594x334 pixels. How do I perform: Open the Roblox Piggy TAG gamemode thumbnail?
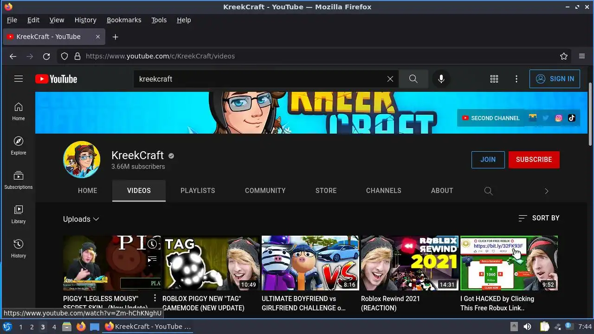tap(211, 263)
